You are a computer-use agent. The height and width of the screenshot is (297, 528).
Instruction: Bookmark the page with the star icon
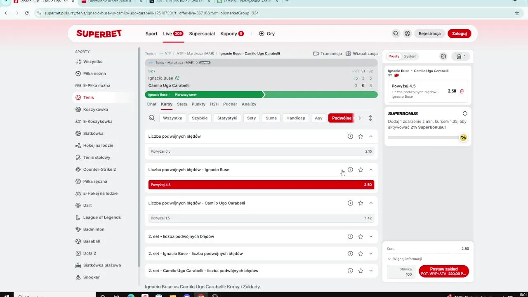[517, 13]
